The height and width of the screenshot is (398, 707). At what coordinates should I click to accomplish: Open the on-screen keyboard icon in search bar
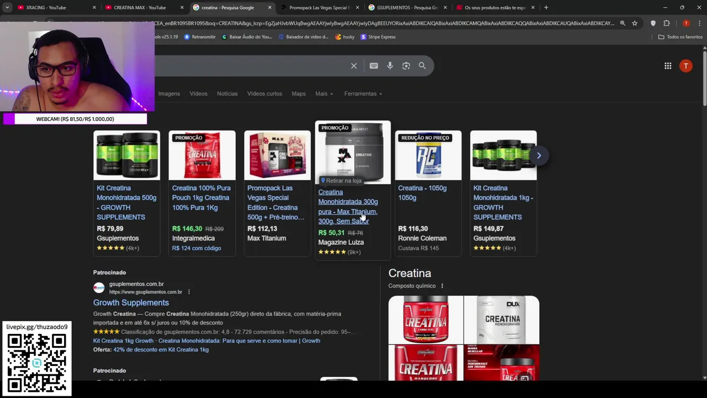(x=374, y=66)
